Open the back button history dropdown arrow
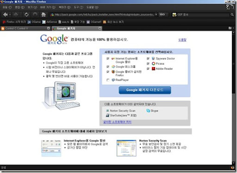 pos(10,15)
